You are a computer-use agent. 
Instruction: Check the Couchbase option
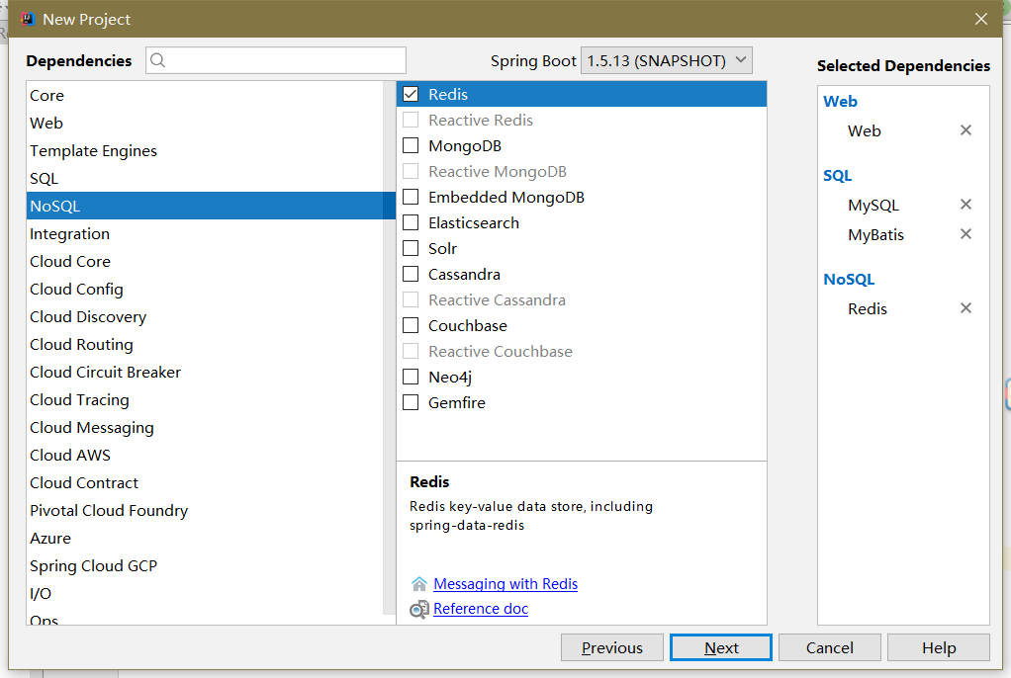pos(411,325)
